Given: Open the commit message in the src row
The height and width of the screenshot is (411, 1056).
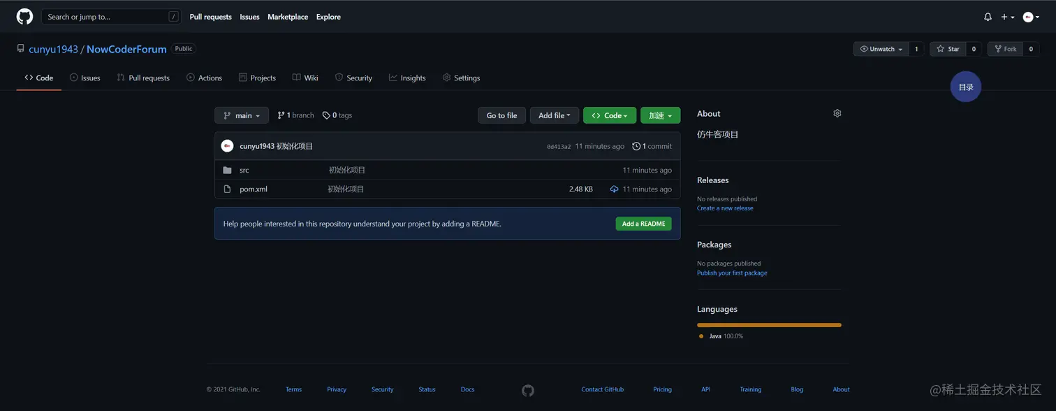Looking at the screenshot, I should (347, 170).
